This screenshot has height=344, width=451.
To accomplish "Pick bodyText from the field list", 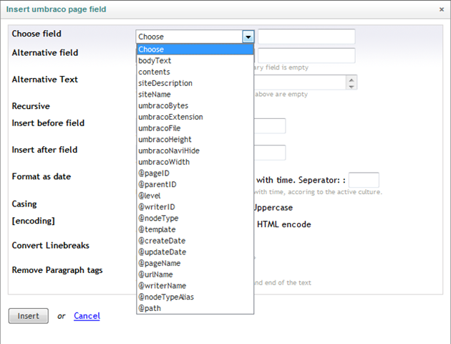I will pos(195,60).
